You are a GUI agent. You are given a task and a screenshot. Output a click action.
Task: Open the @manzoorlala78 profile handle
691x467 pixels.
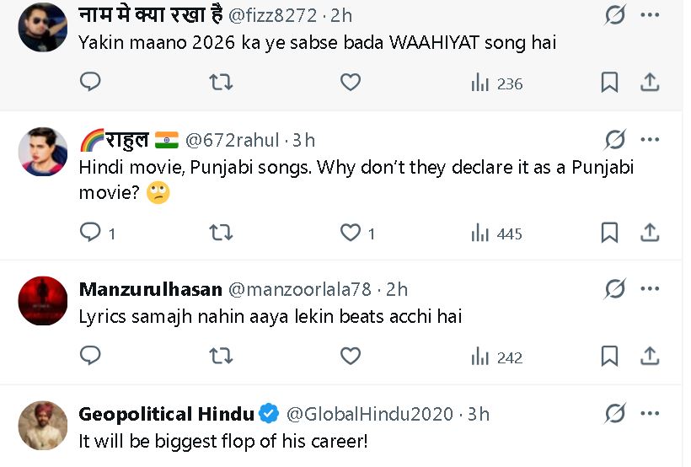(x=298, y=289)
